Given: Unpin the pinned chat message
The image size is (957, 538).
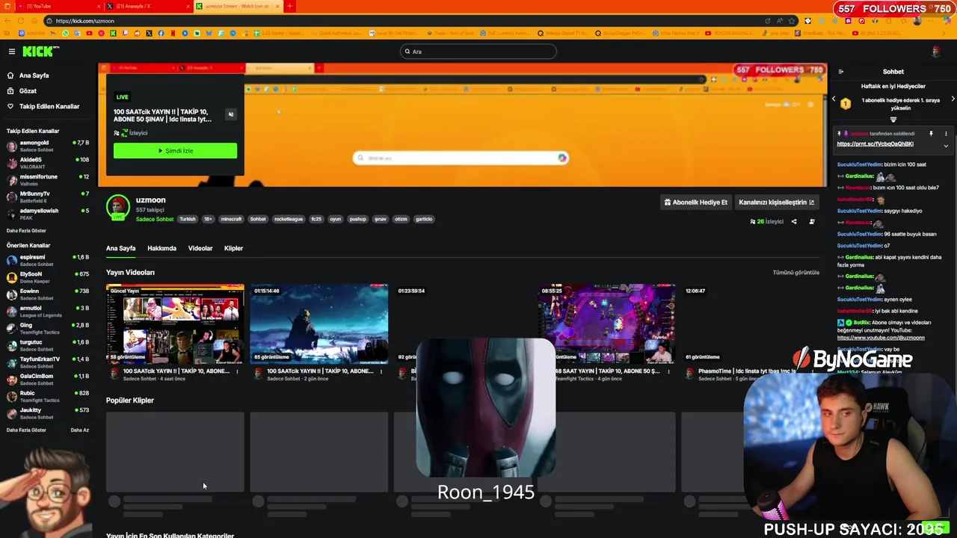Looking at the screenshot, I should [x=931, y=134].
